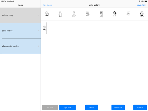The height and width of the screenshot is (111, 148).
Task: Click the chevron on the change stamp size row
Action: pyautogui.click(x=38, y=46)
